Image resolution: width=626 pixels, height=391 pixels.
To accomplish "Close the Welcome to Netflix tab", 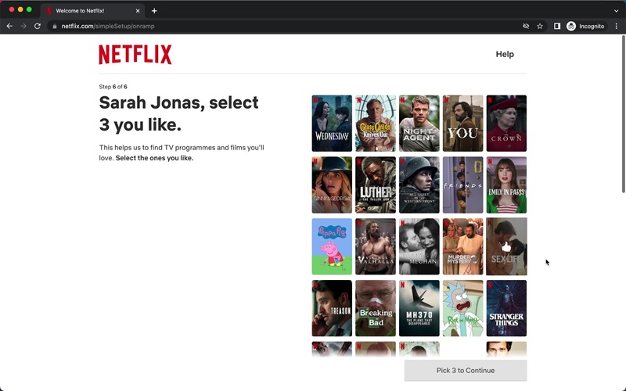I will click(x=138, y=11).
